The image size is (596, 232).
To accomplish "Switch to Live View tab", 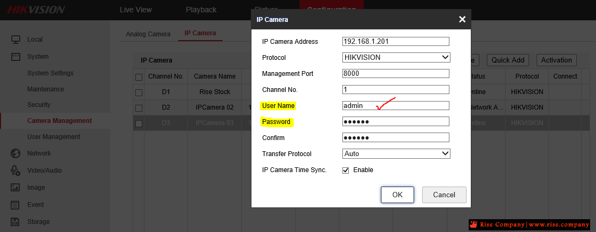I will point(136,10).
